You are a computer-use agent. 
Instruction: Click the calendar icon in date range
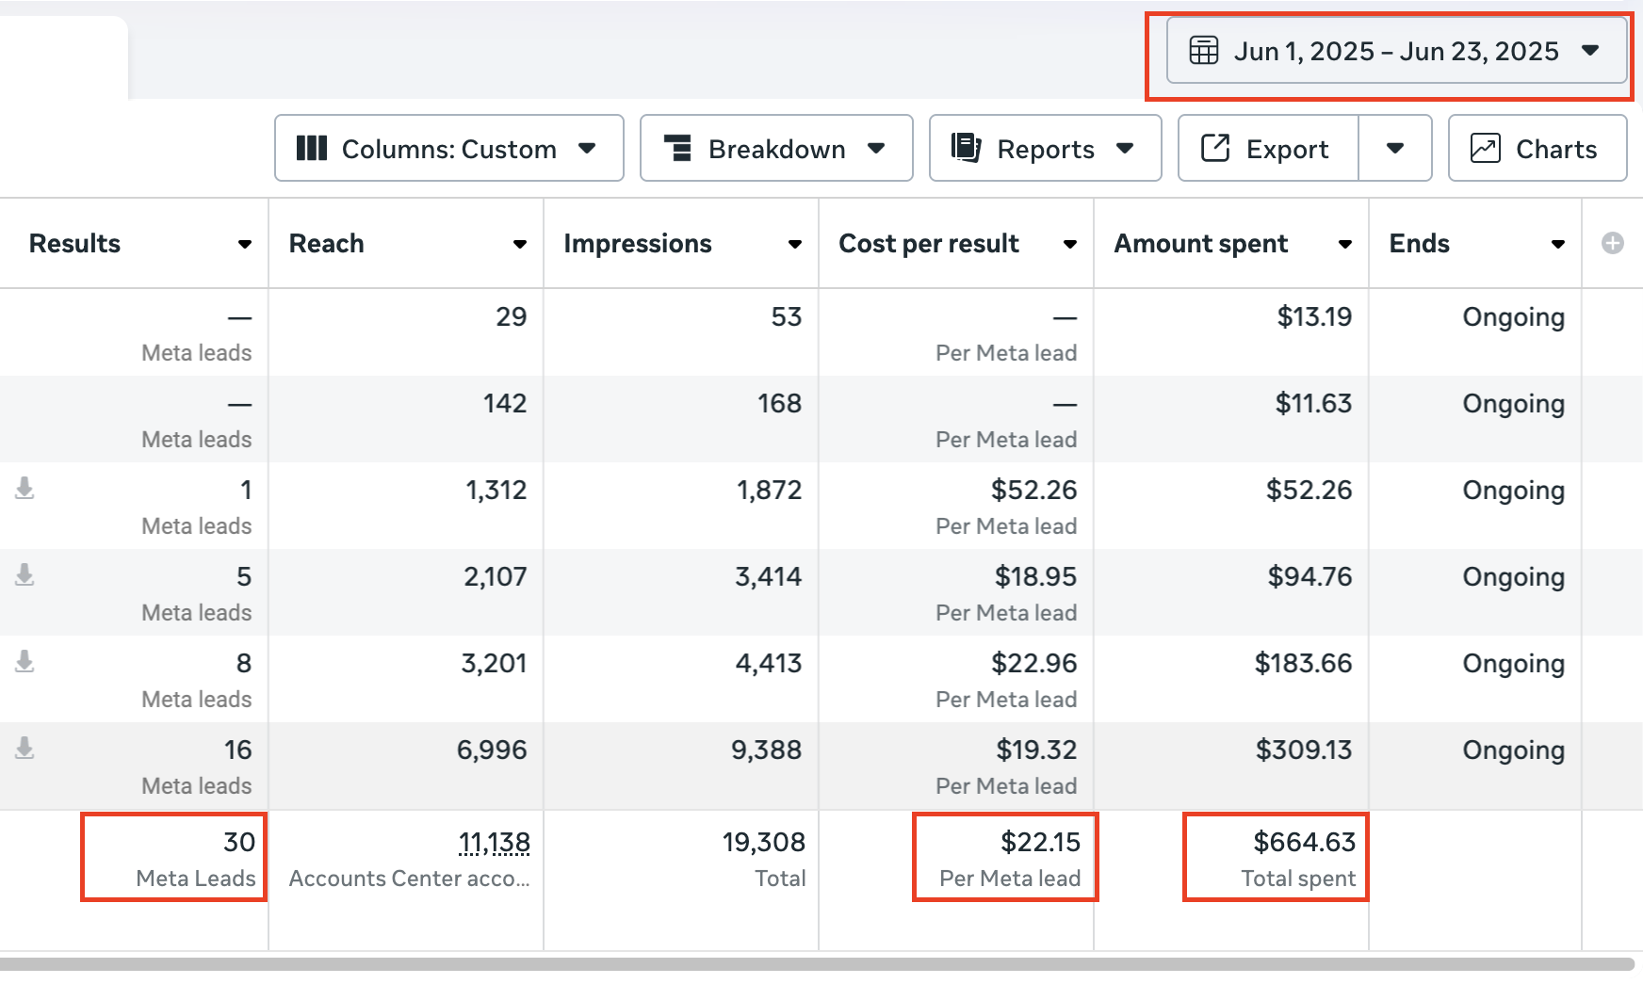click(x=1203, y=51)
